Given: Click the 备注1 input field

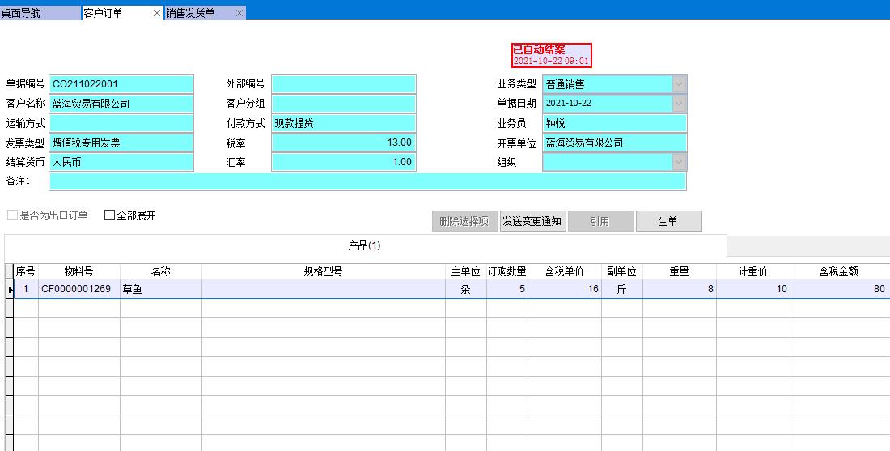Looking at the screenshot, I should point(367,181).
